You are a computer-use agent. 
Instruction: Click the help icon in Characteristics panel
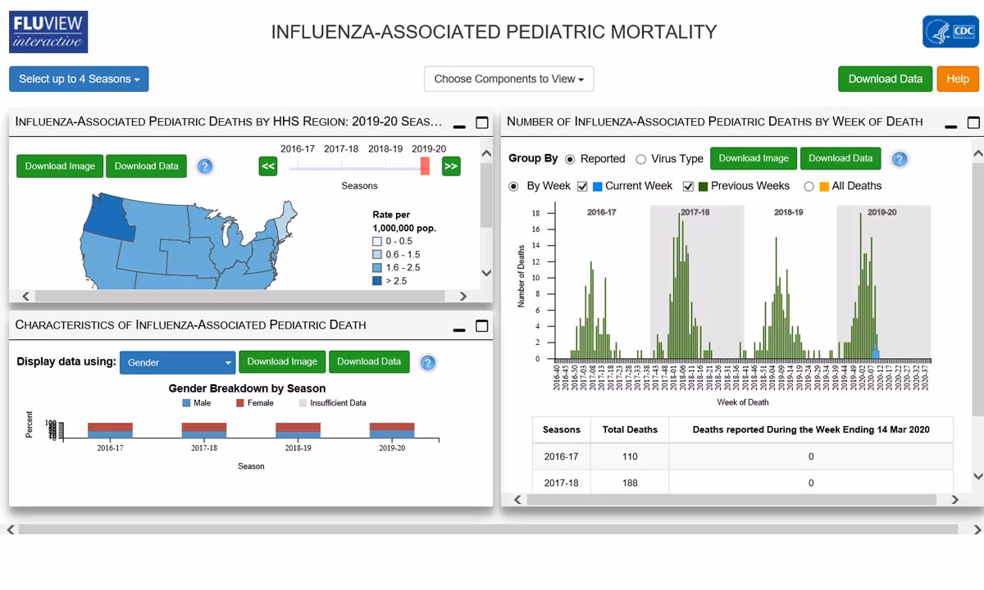pos(427,362)
